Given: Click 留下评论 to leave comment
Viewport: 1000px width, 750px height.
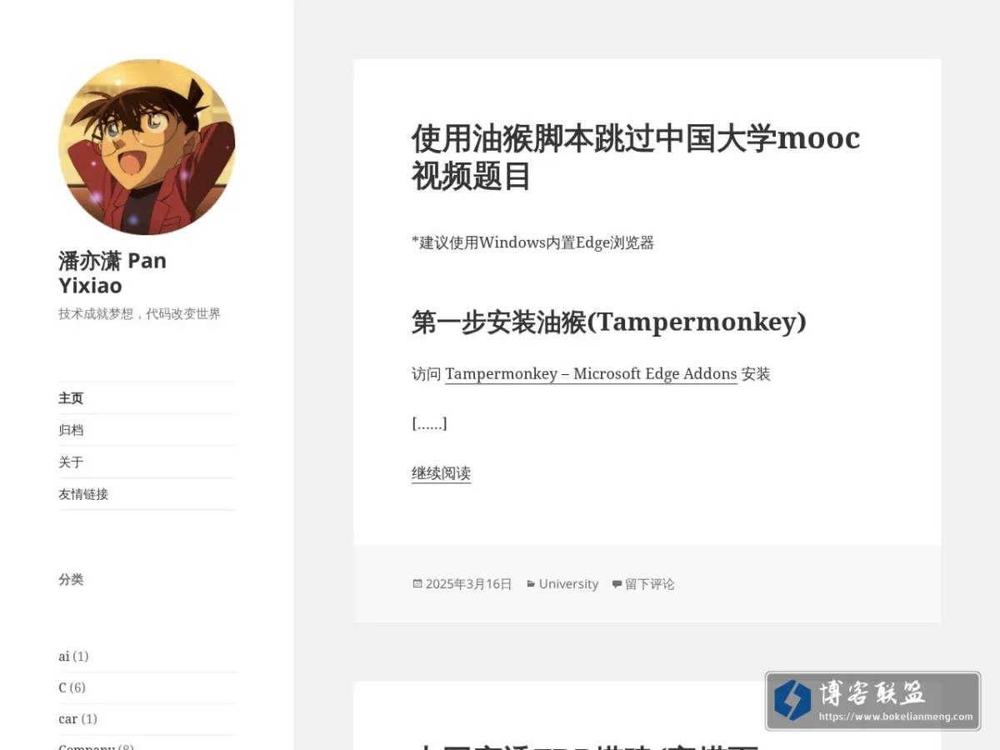Looking at the screenshot, I should [650, 584].
